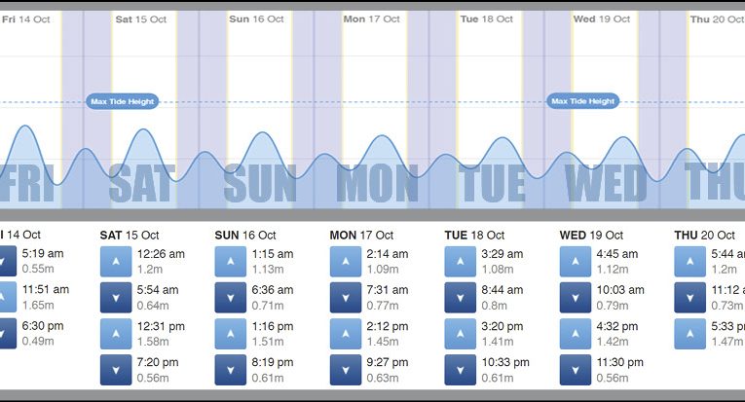Click the SUN 16 Oct table heading
745x402 pixels.
(x=244, y=235)
